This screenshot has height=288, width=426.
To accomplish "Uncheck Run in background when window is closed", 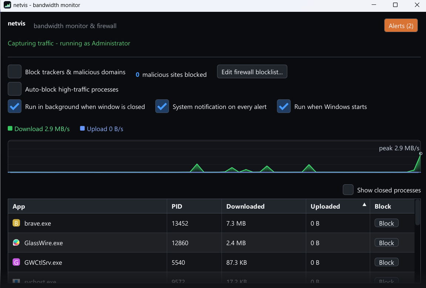I will pos(15,106).
